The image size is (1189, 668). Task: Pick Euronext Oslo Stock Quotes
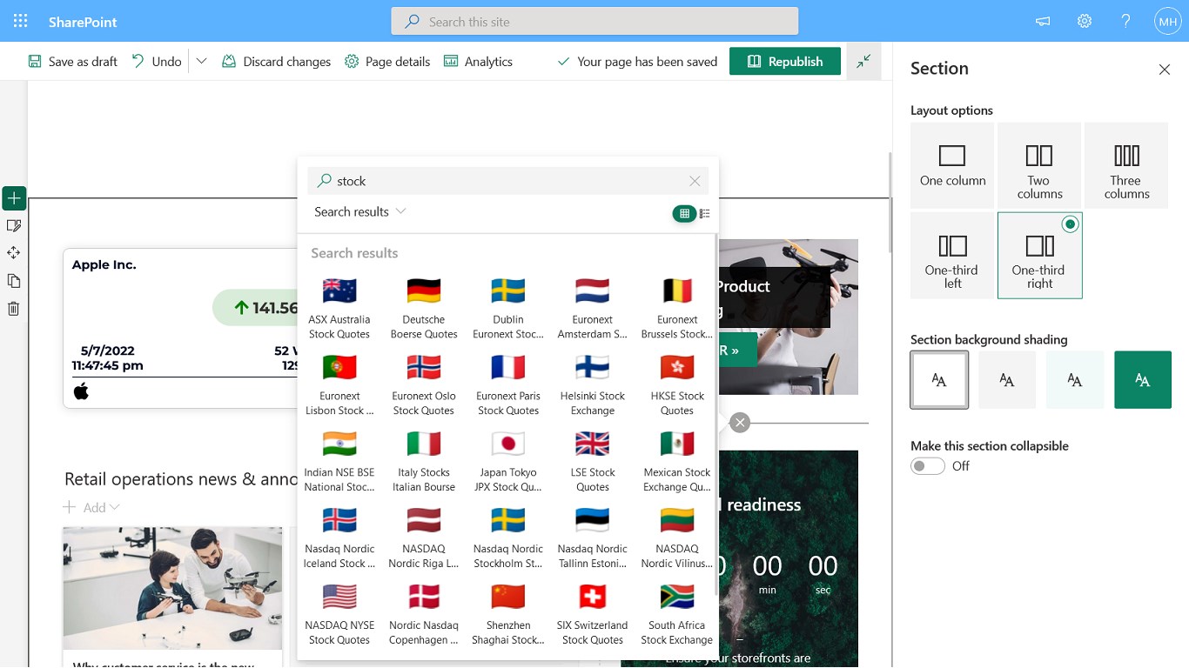(424, 384)
